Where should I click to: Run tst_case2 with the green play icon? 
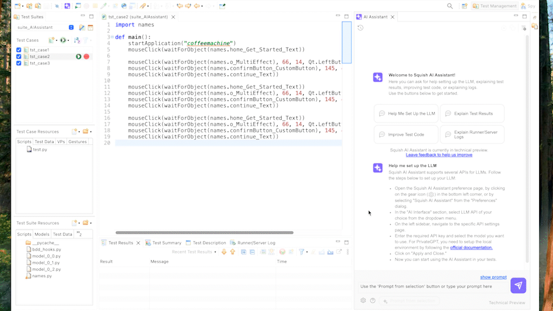point(79,57)
